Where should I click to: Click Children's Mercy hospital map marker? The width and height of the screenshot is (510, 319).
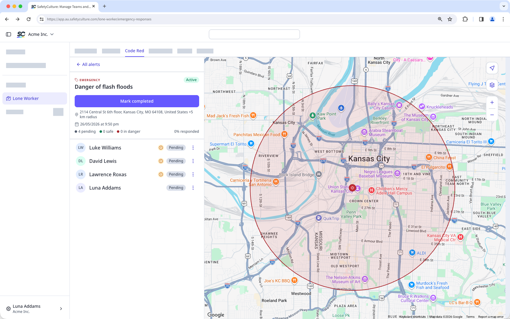pyautogui.click(x=371, y=190)
